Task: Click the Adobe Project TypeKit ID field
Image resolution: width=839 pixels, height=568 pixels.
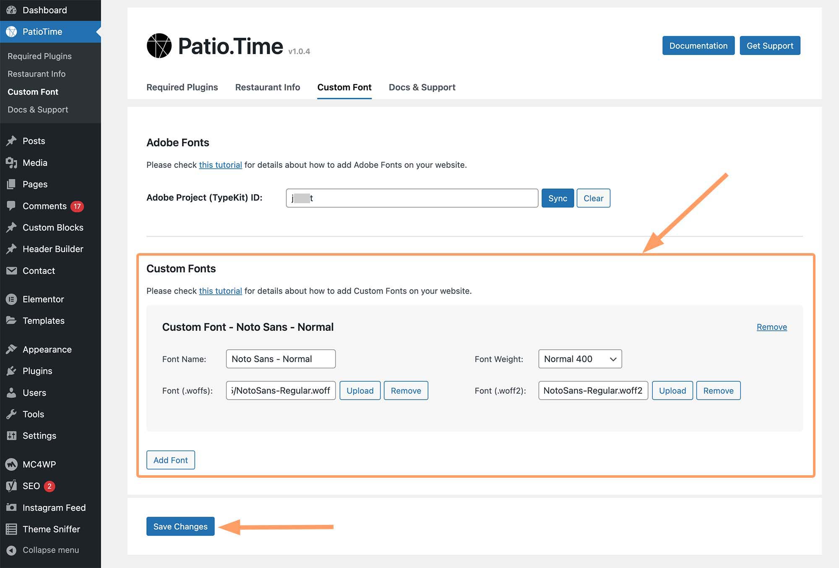Action: click(x=411, y=198)
